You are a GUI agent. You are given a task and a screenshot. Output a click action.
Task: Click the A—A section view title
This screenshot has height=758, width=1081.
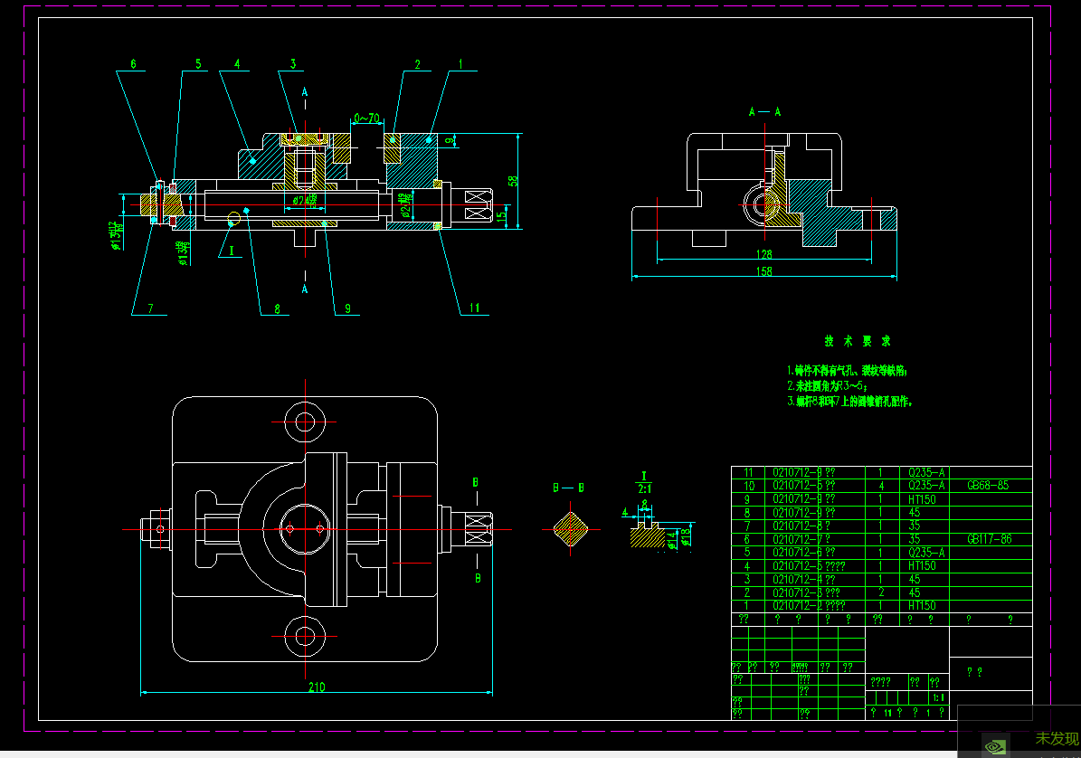click(764, 111)
